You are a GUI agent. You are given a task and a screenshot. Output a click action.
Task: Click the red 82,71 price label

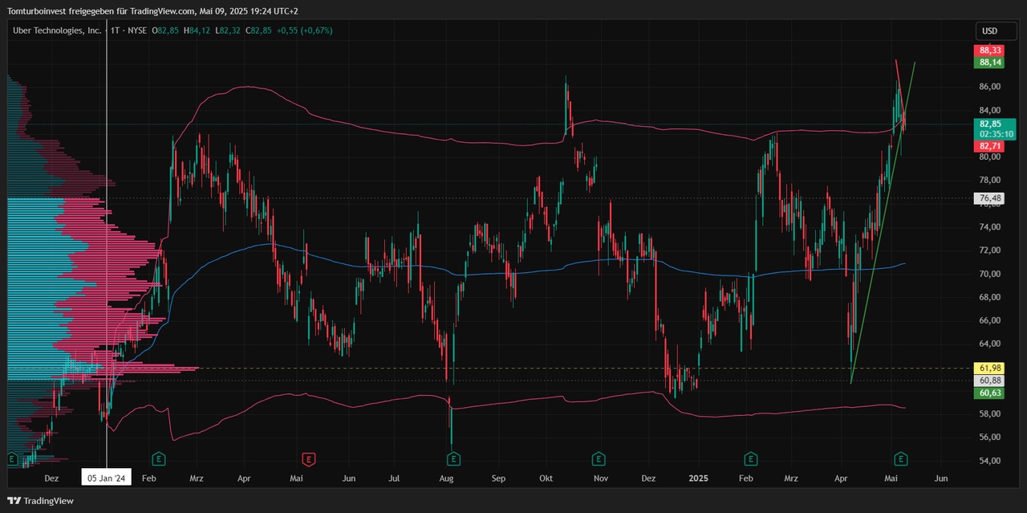click(990, 146)
